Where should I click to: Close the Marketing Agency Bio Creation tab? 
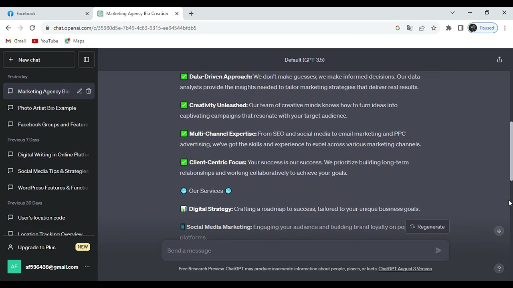pyautogui.click(x=177, y=14)
